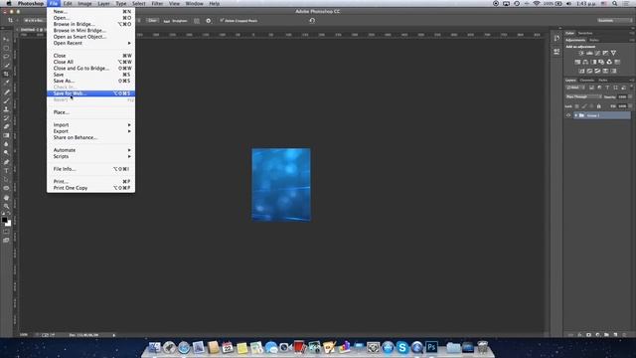Add a Levels adjustment
Image resolution: width=636 pixels, height=358 pixels.
(x=589, y=53)
